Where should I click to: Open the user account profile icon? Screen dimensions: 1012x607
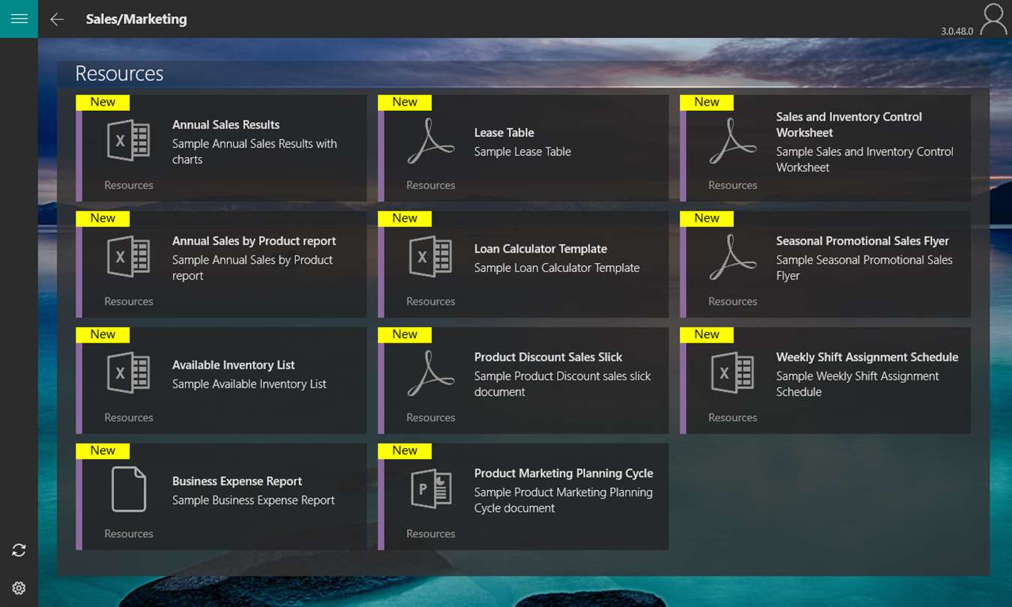tap(993, 19)
